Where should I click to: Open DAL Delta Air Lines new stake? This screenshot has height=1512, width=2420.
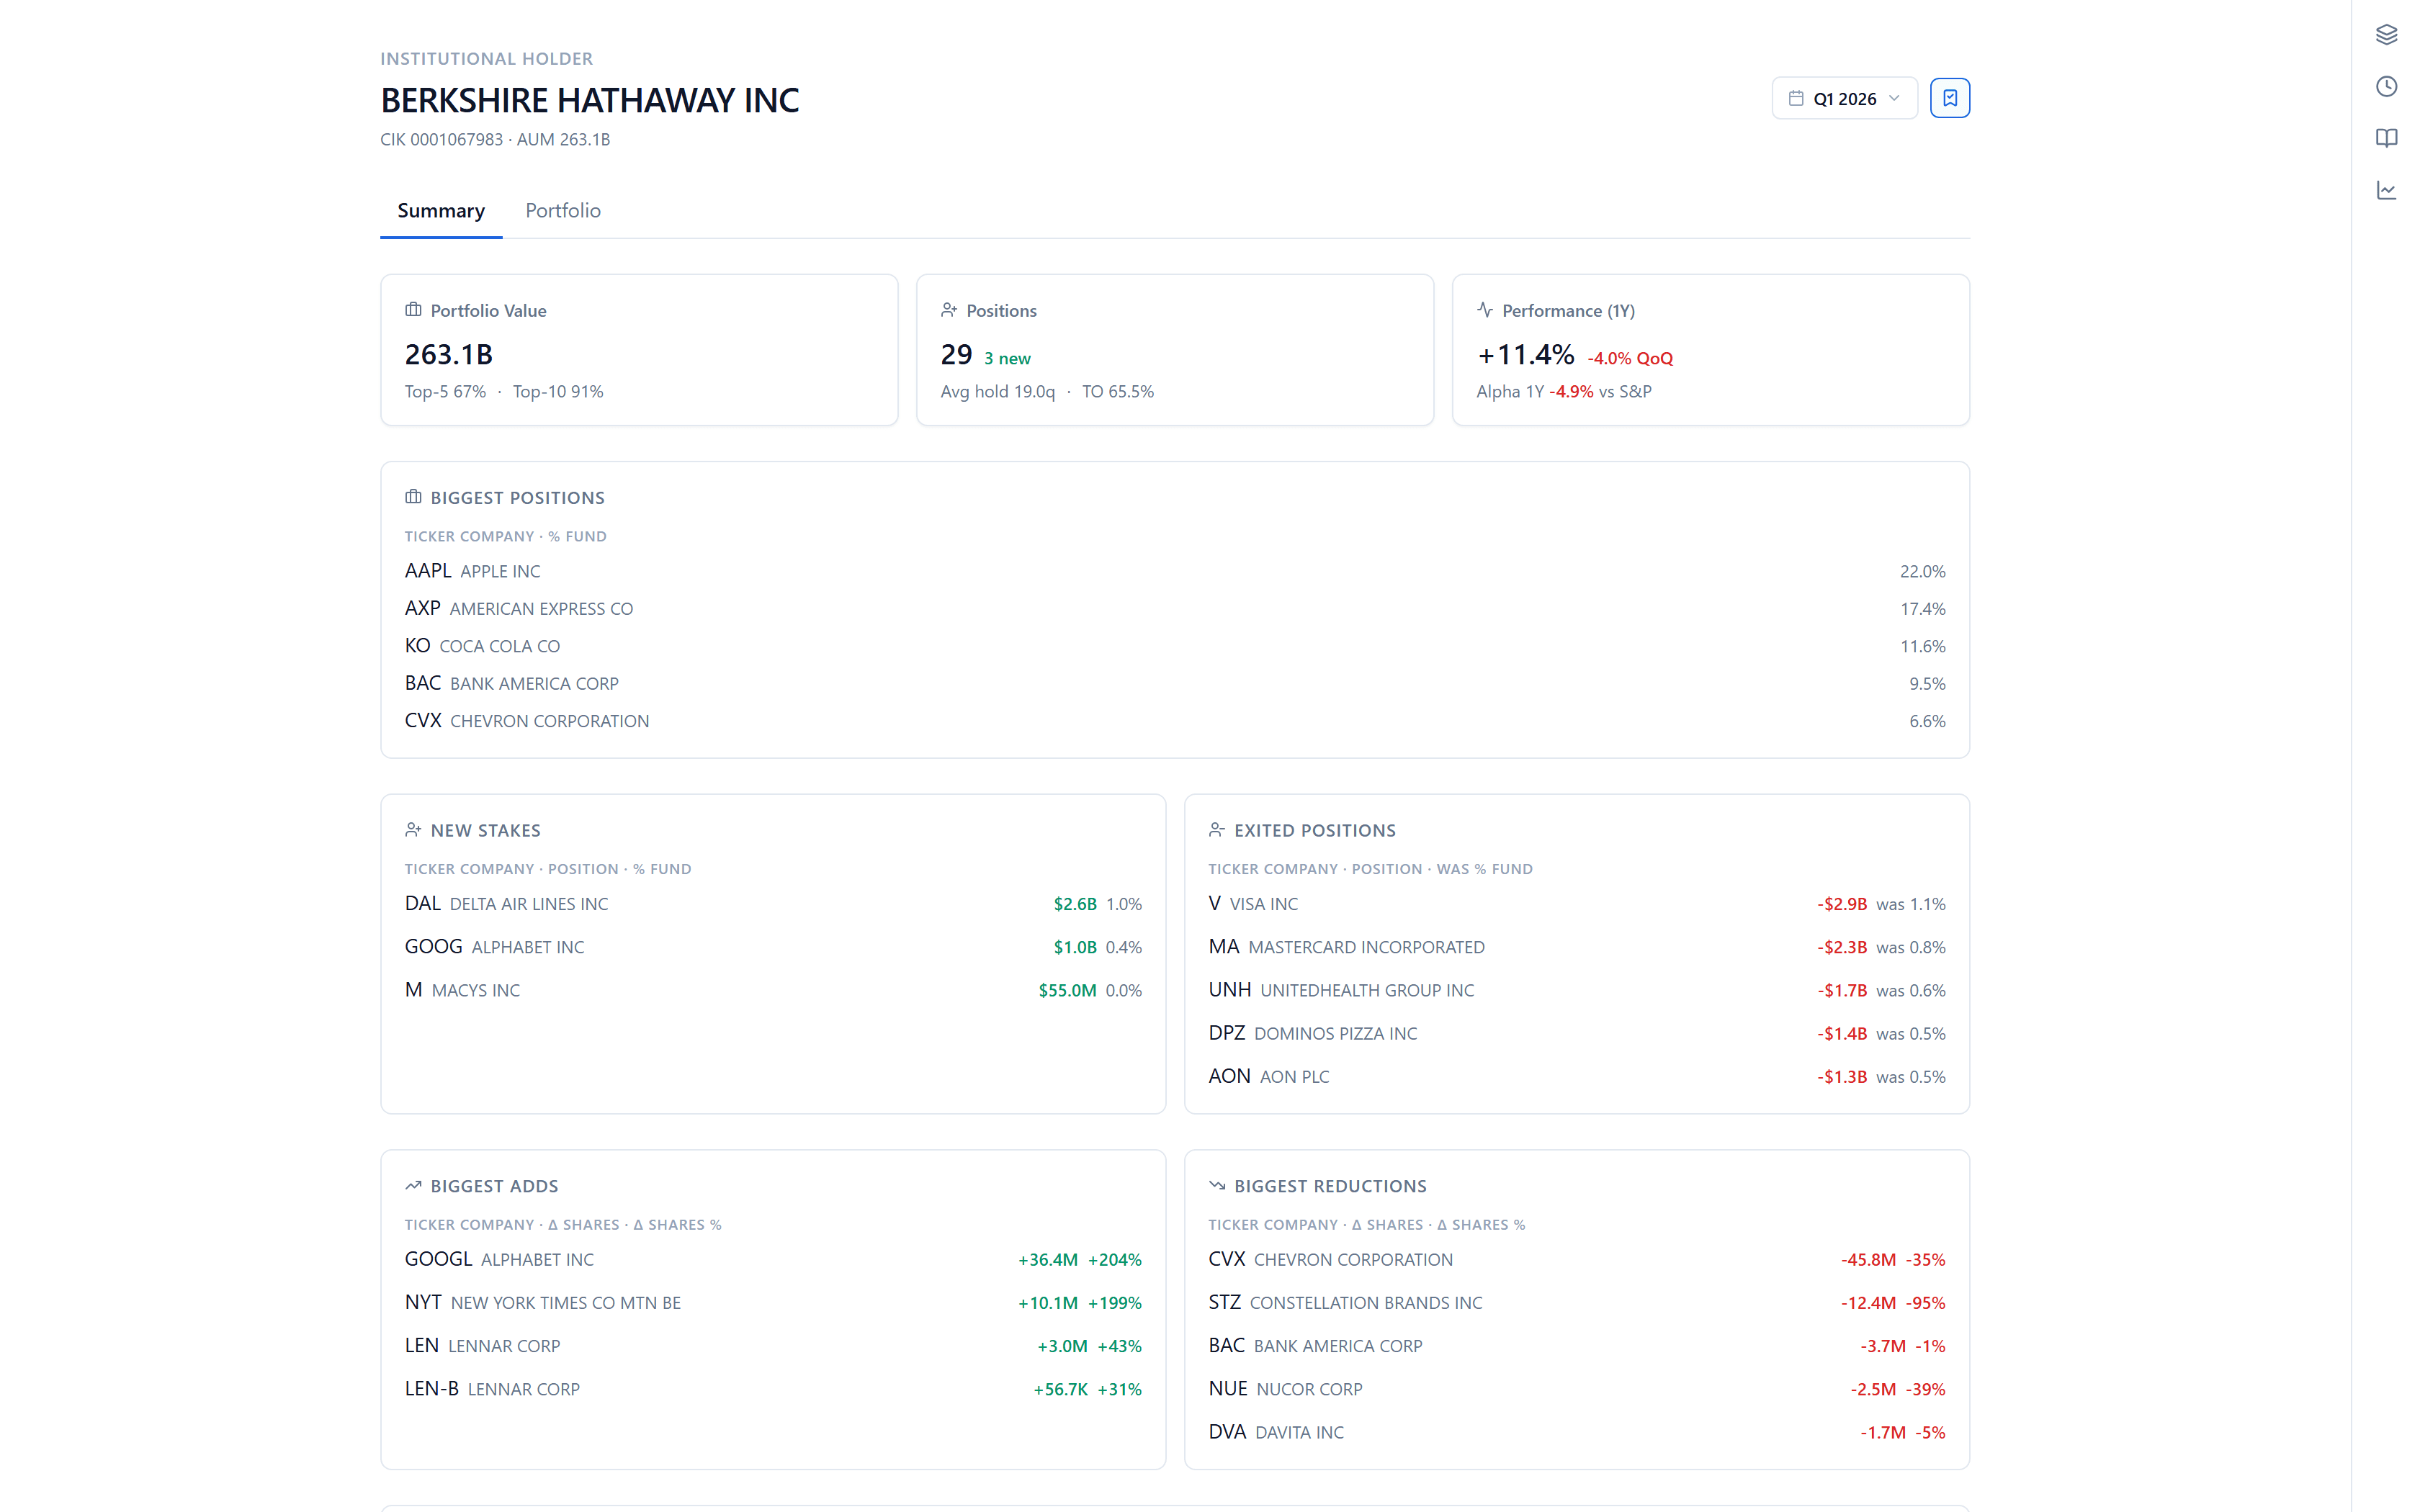773,904
